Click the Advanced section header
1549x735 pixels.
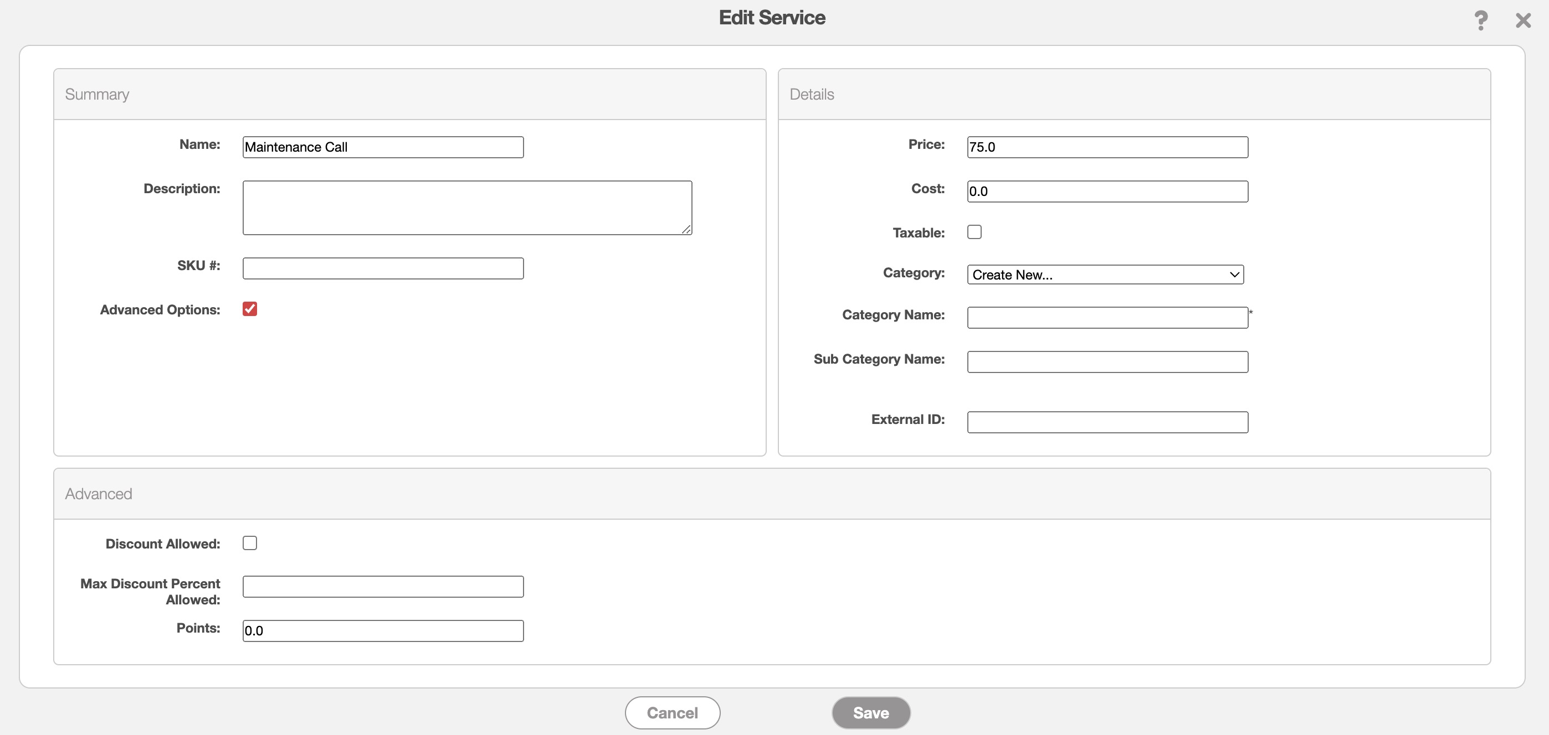[99, 494]
